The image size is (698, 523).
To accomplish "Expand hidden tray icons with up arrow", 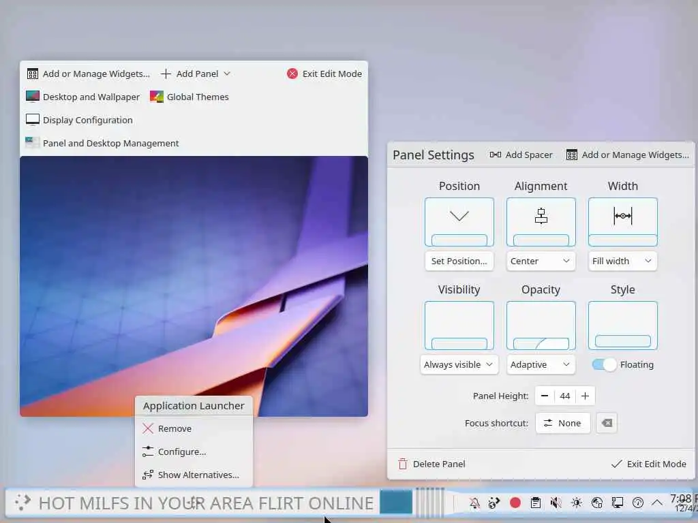I will click(657, 503).
